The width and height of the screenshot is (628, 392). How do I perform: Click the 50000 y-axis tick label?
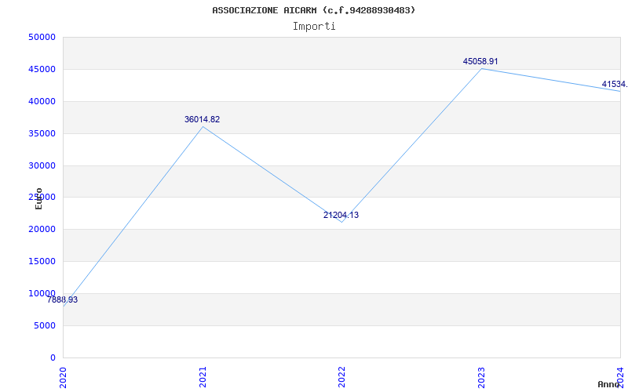[x=42, y=37]
